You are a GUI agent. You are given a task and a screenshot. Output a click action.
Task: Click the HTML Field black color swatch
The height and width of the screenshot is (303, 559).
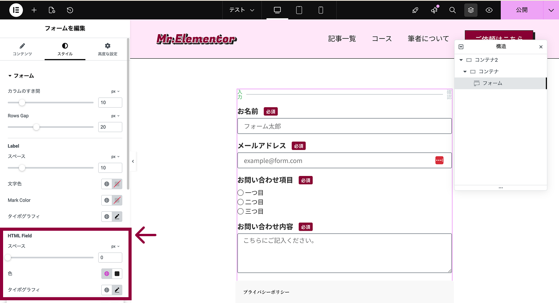(x=117, y=273)
